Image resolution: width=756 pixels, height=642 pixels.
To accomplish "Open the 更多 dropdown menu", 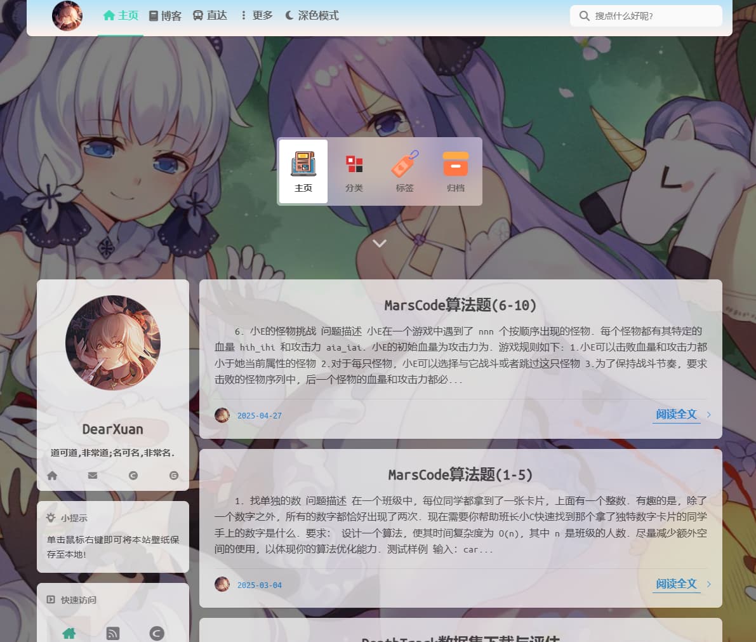I will click(x=256, y=15).
